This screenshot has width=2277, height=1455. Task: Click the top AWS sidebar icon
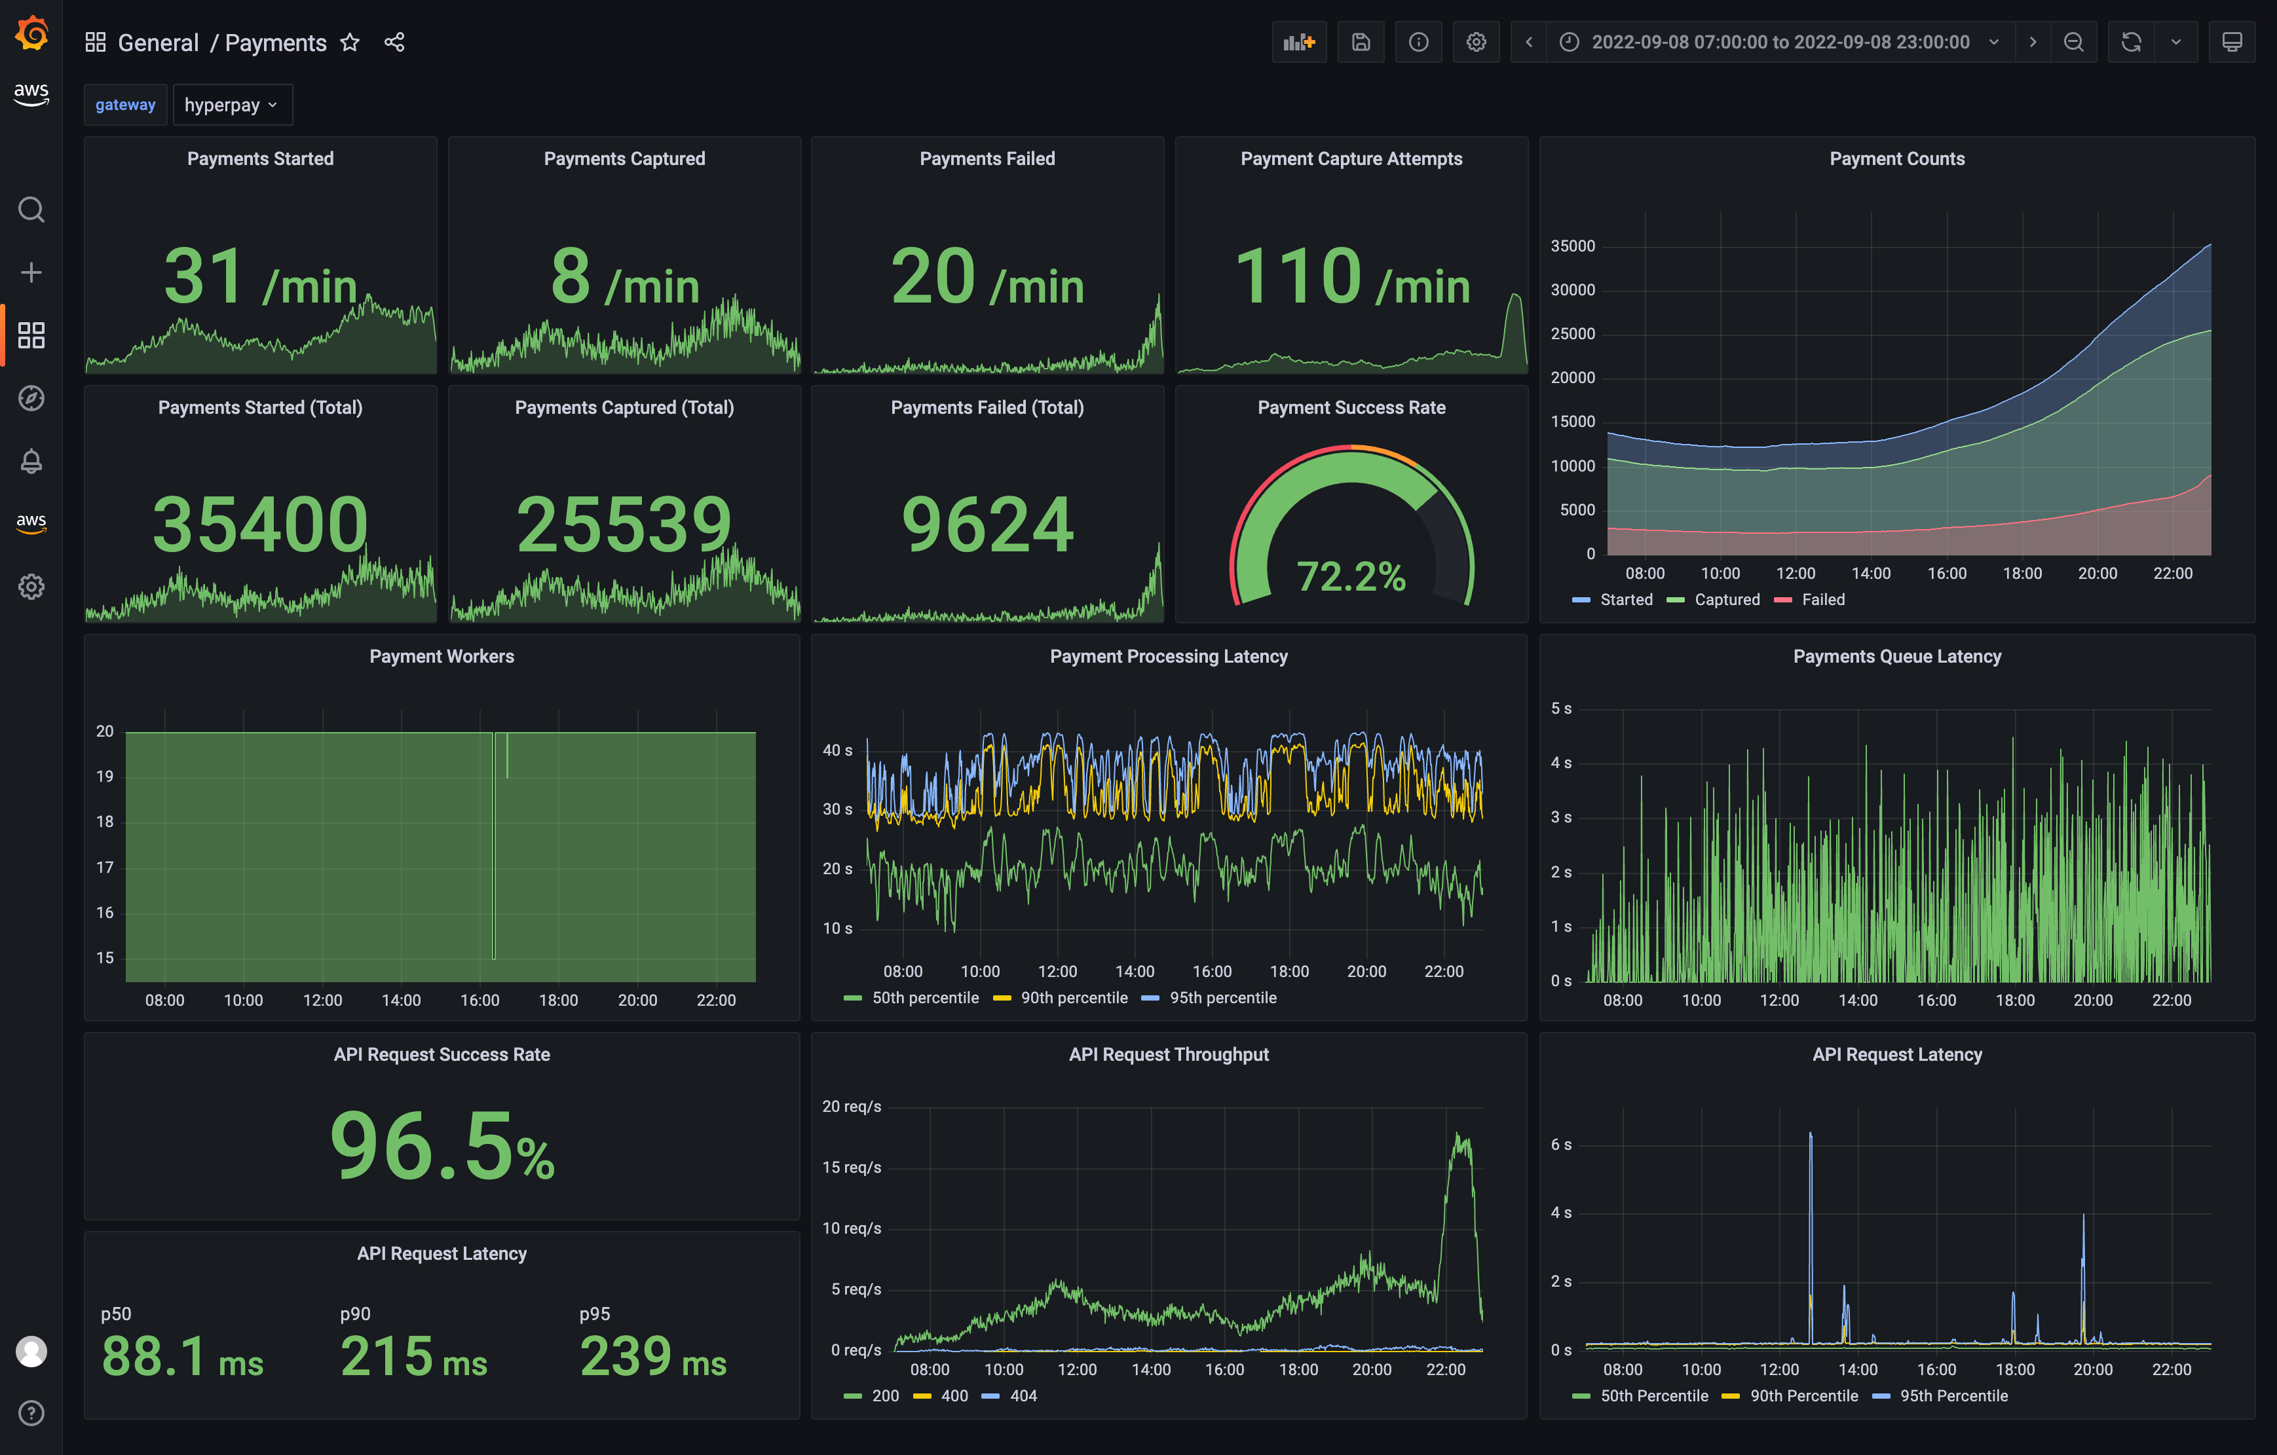[31, 94]
